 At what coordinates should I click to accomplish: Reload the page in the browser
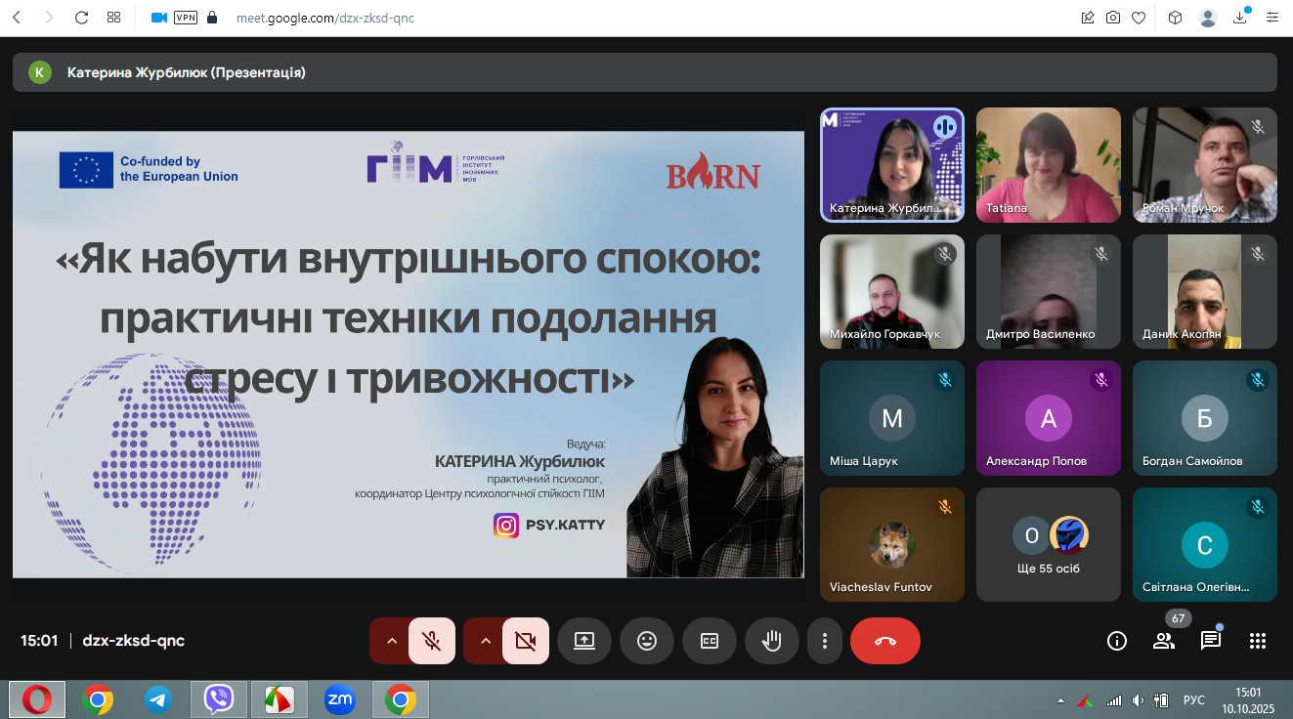coord(81,18)
